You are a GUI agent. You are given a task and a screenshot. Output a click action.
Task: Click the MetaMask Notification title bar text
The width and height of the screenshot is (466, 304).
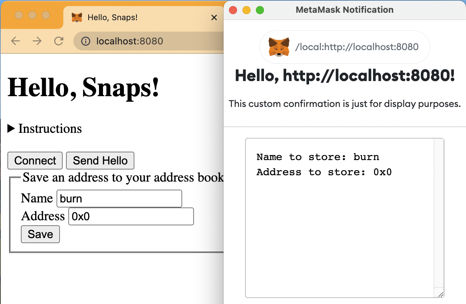[345, 10]
